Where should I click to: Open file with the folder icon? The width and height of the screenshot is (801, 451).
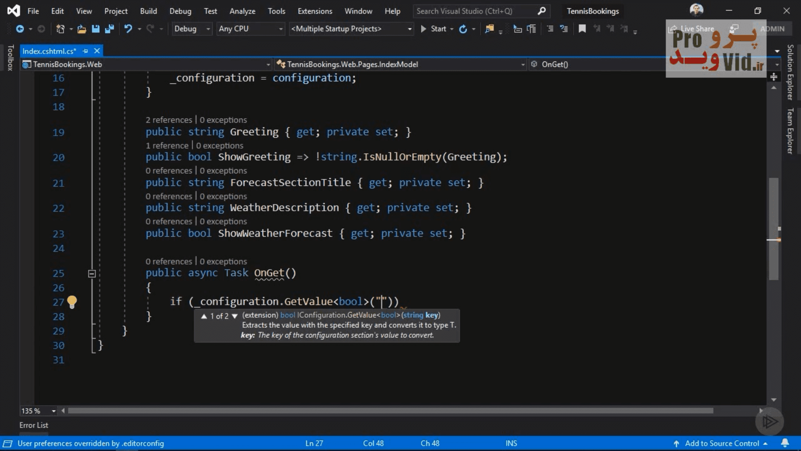click(x=81, y=29)
